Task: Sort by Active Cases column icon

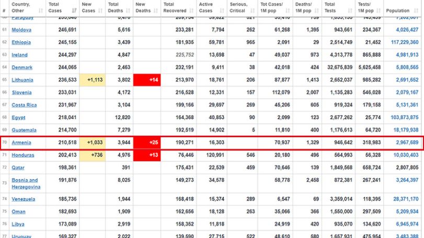Action: pyautogui.click(x=222, y=11)
